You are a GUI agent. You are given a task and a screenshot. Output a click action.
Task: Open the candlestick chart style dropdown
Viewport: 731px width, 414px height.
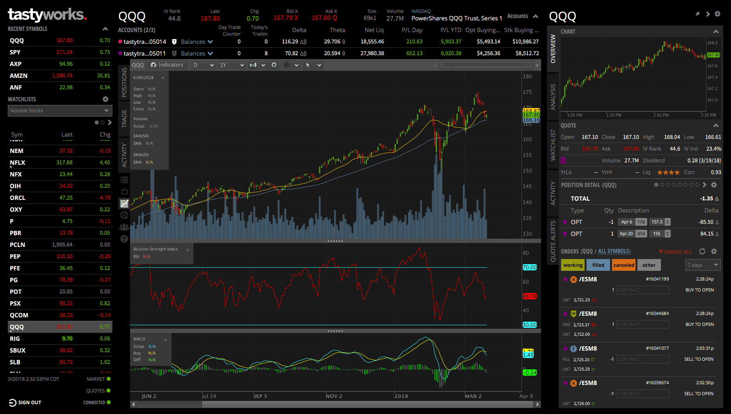pyautogui.click(x=257, y=65)
